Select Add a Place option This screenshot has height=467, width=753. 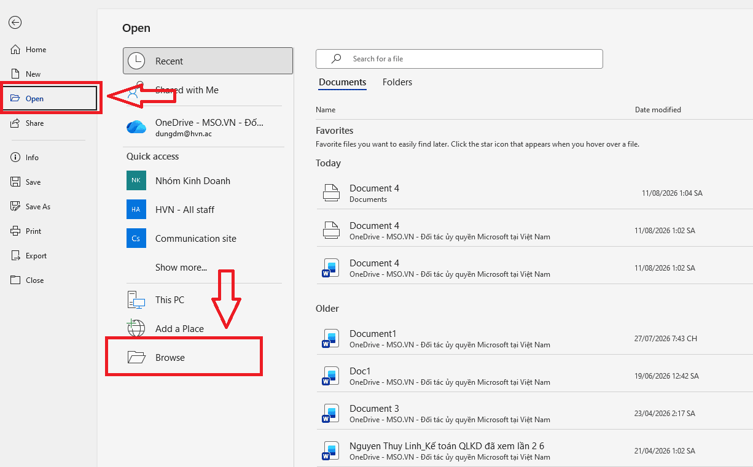click(x=208, y=328)
